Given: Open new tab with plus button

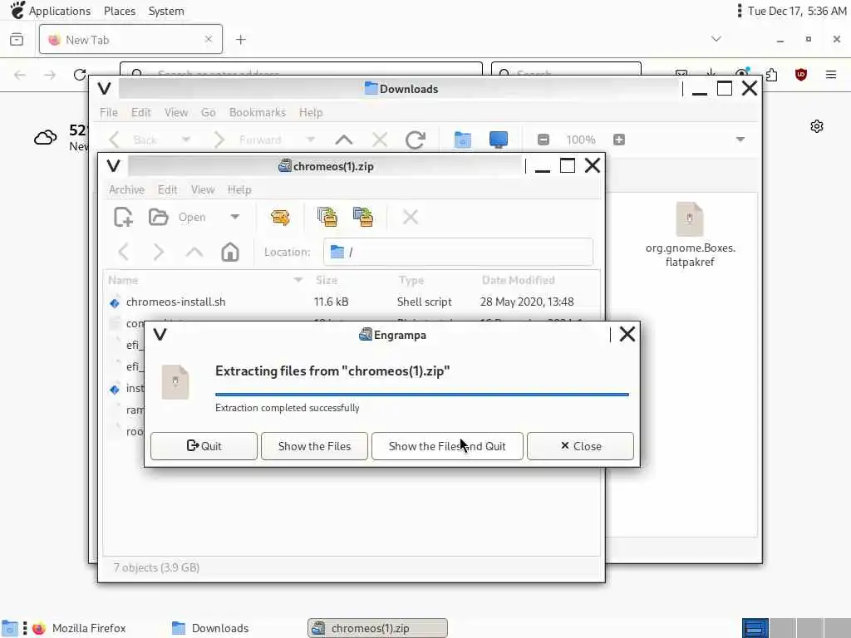Looking at the screenshot, I should (240, 40).
